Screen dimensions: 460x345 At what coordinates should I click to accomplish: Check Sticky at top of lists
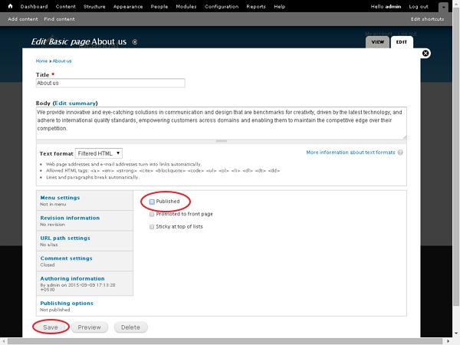coord(152,227)
